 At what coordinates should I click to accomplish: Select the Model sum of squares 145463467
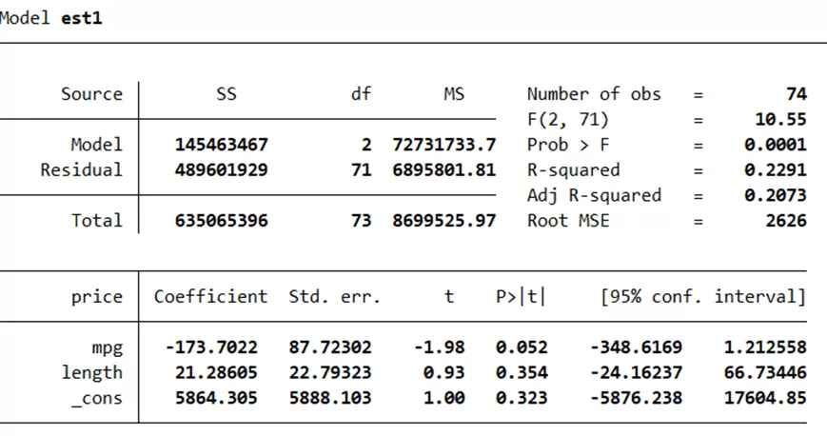[221, 145]
